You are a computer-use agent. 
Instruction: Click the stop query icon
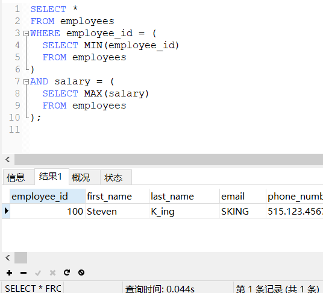click(81, 273)
